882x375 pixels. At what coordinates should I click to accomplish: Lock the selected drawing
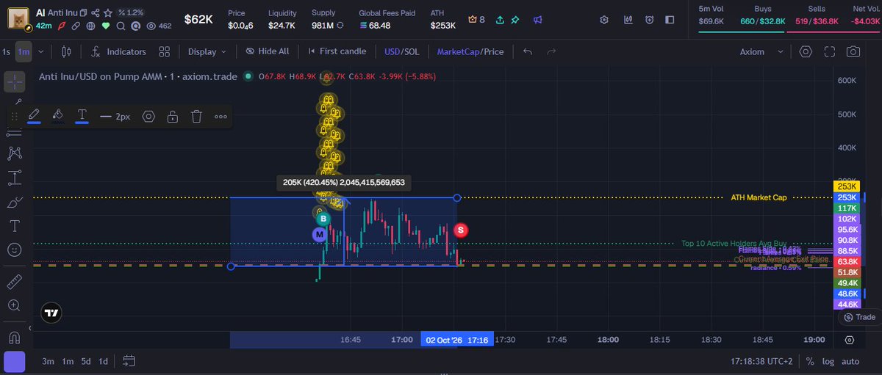(172, 116)
